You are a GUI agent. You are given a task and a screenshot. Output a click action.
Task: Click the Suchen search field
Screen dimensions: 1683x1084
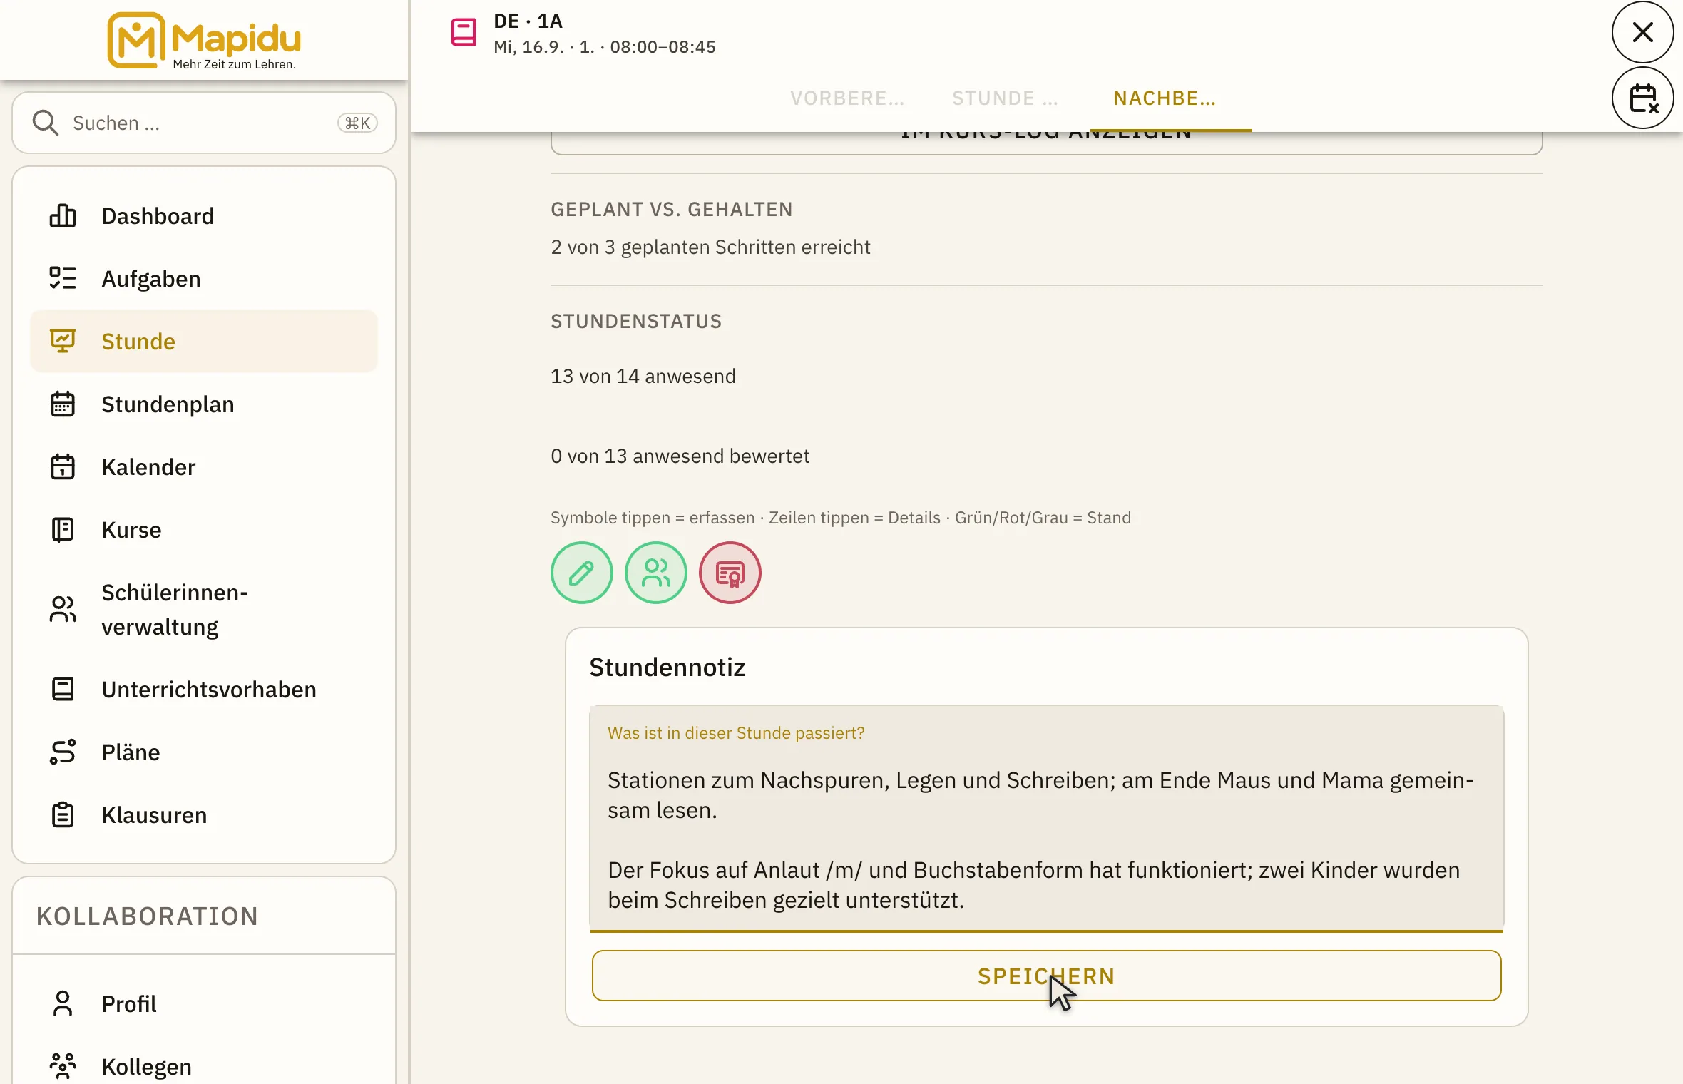pos(204,123)
